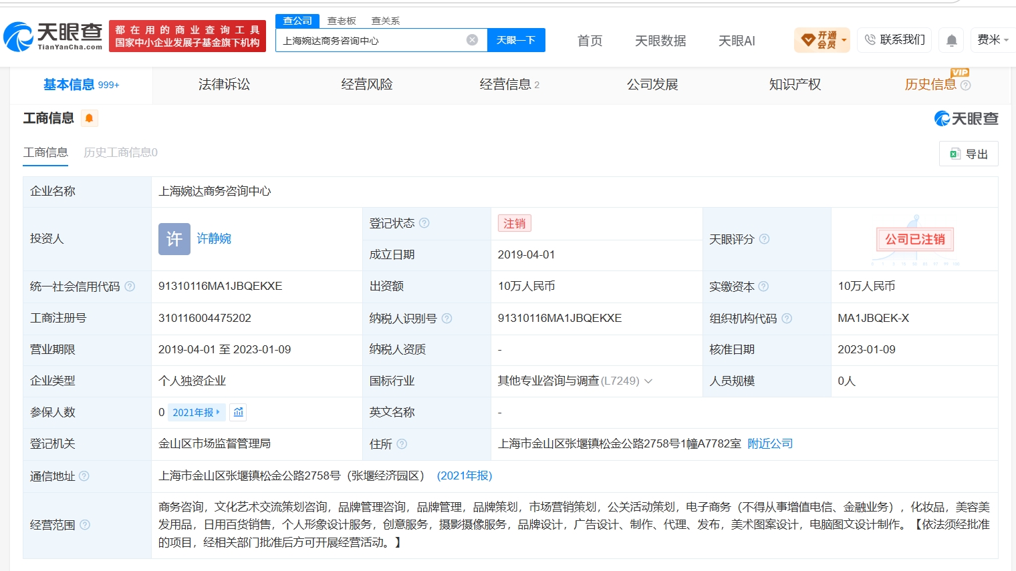
Task: Click the 联系我们 button
Action: tap(895, 40)
